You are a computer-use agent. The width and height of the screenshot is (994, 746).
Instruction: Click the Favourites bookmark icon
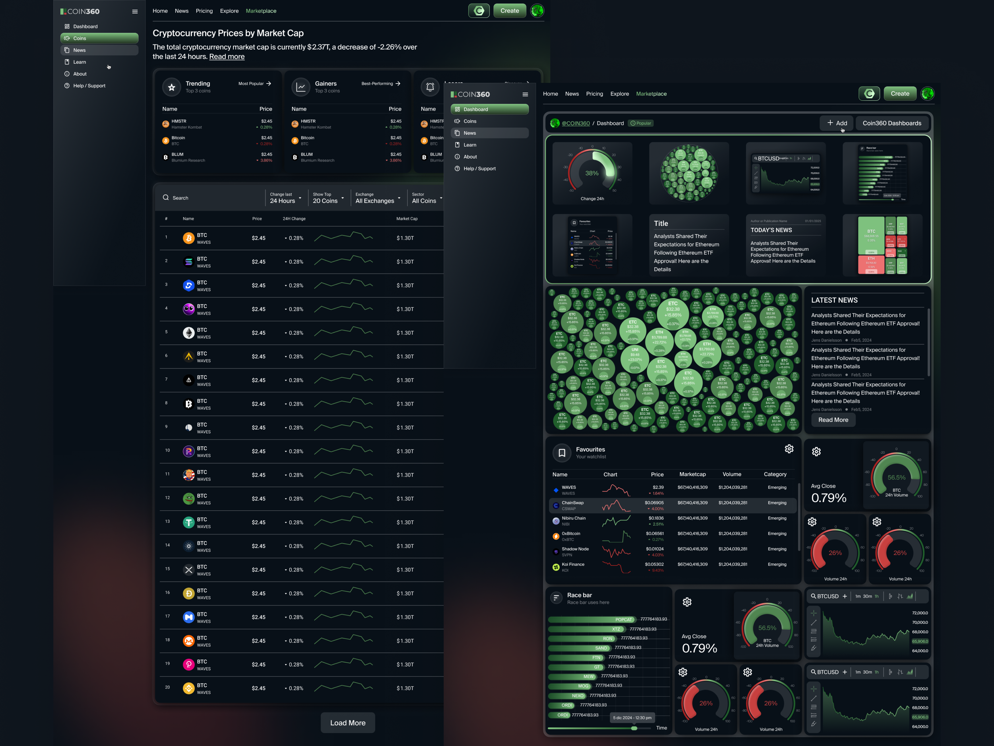[562, 453]
